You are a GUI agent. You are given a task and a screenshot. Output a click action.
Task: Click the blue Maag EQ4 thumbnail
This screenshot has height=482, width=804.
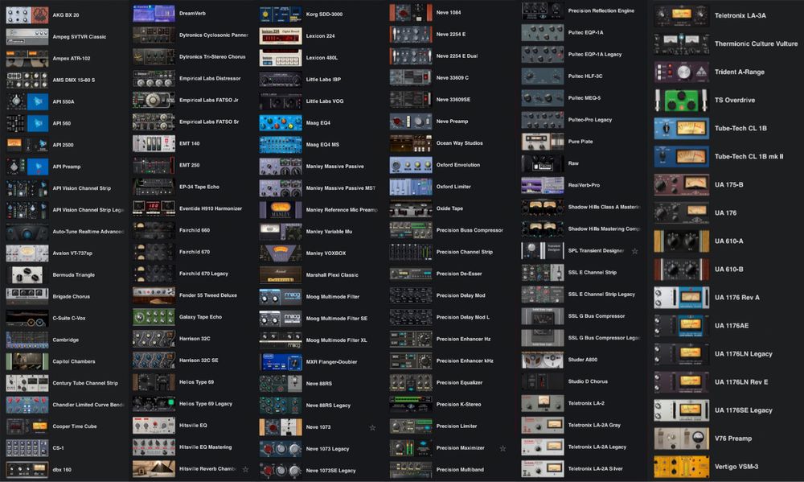pyautogui.click(x=281, y=122)
